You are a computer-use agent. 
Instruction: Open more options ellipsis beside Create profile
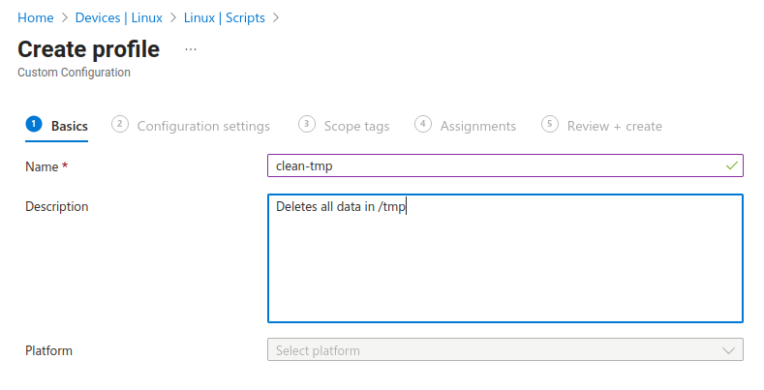(x=191, y=49)
